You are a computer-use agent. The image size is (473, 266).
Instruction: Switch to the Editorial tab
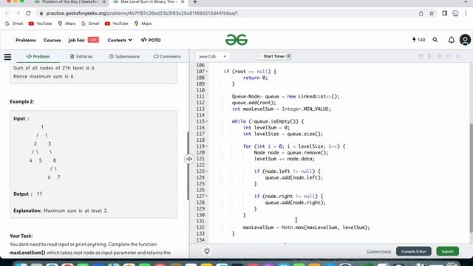(81, 56)
